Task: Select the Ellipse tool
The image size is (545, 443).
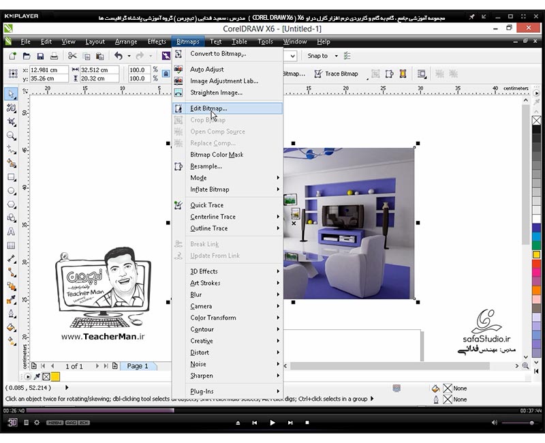Action: (11, 191)
